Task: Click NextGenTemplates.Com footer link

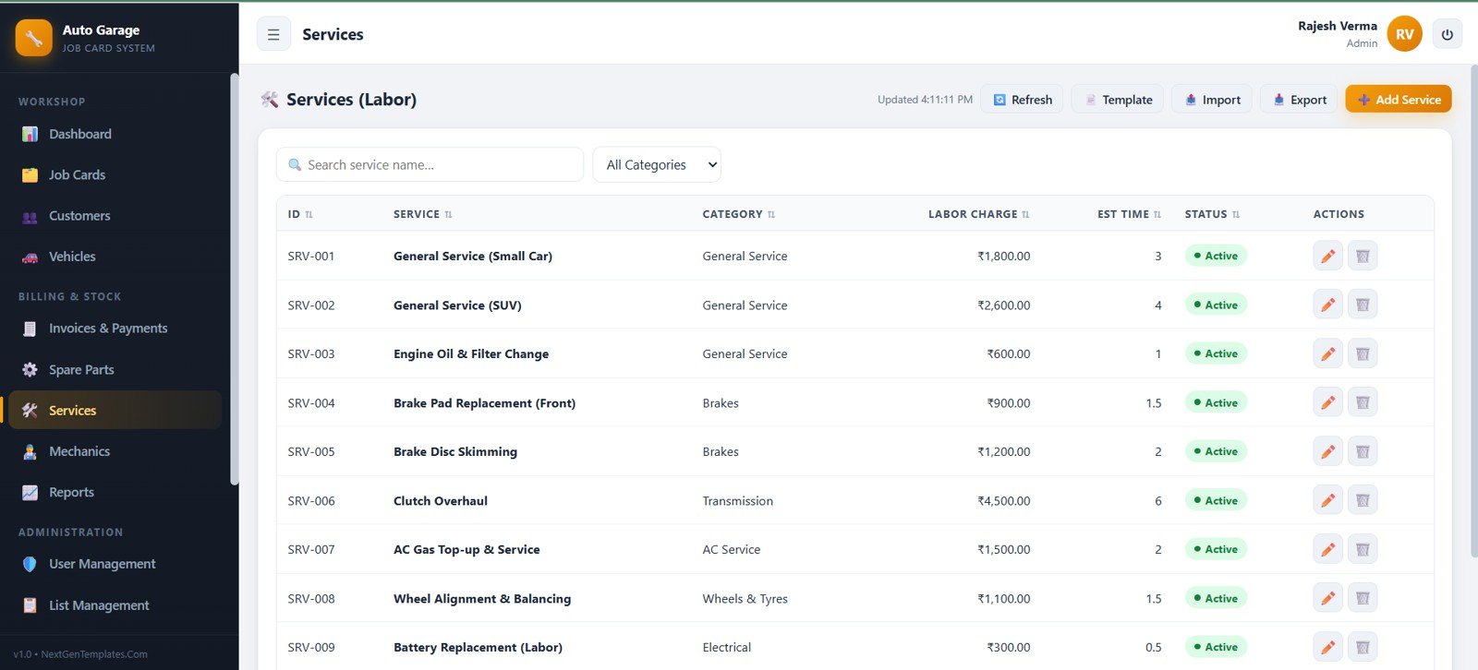Action: pos(94,654)
